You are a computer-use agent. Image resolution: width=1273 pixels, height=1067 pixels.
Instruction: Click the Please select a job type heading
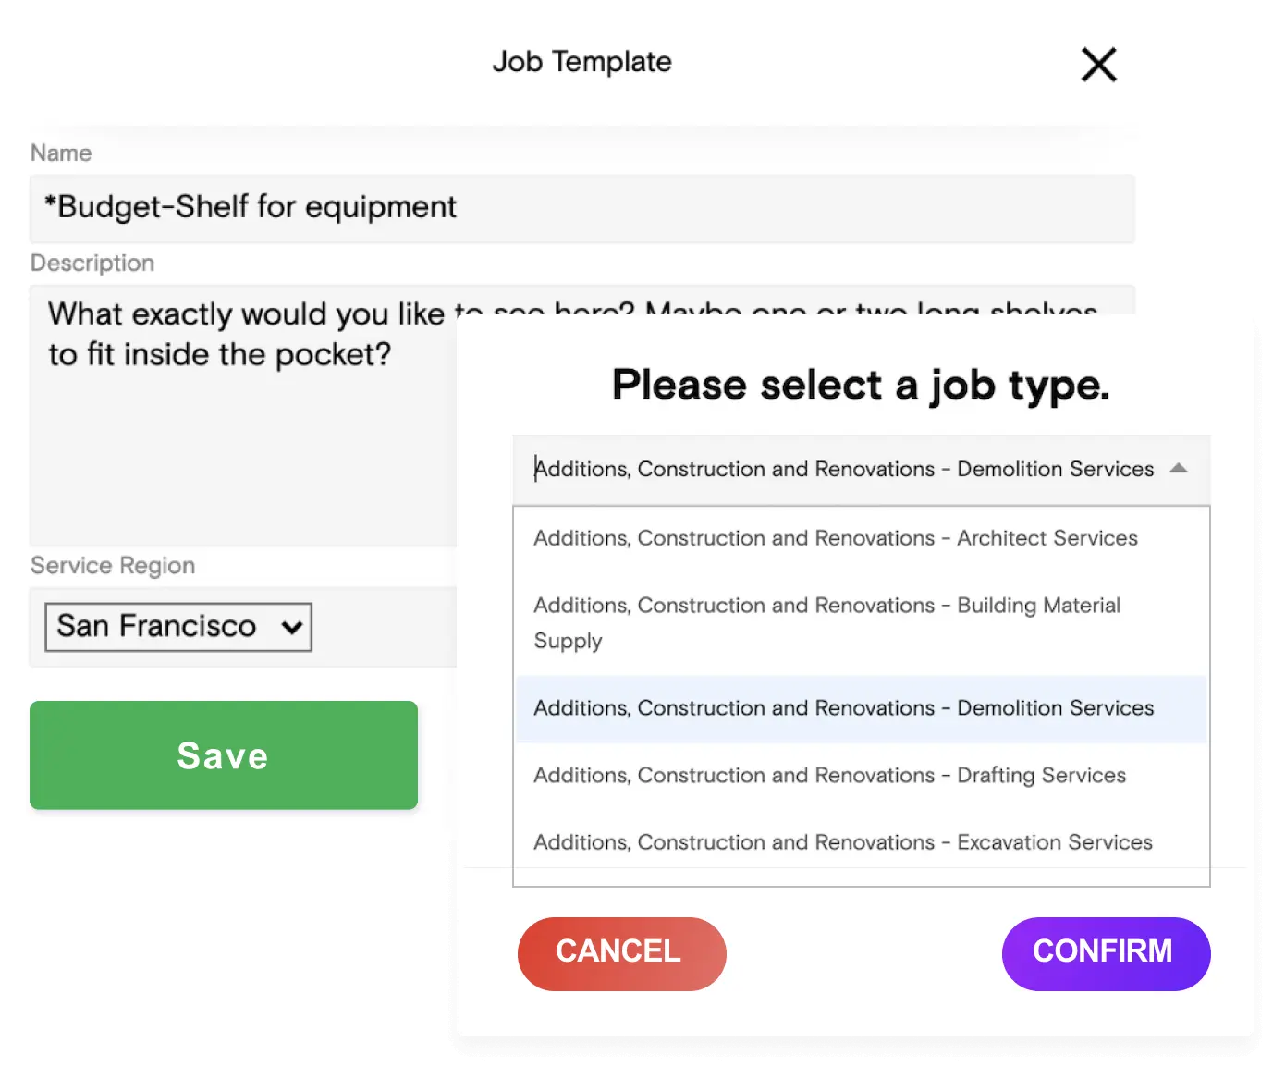pos(860,385)
